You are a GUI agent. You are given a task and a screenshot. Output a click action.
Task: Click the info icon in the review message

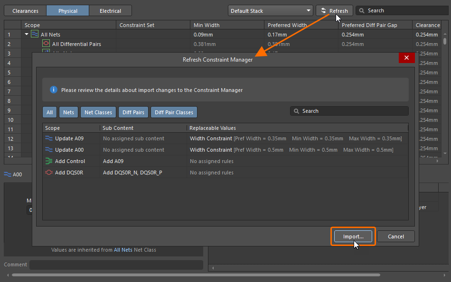pyautogui.click(x=54, y=90)
